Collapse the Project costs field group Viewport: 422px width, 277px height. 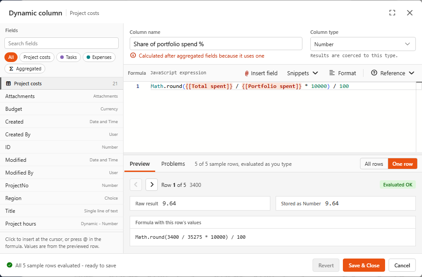click(62, 84)
